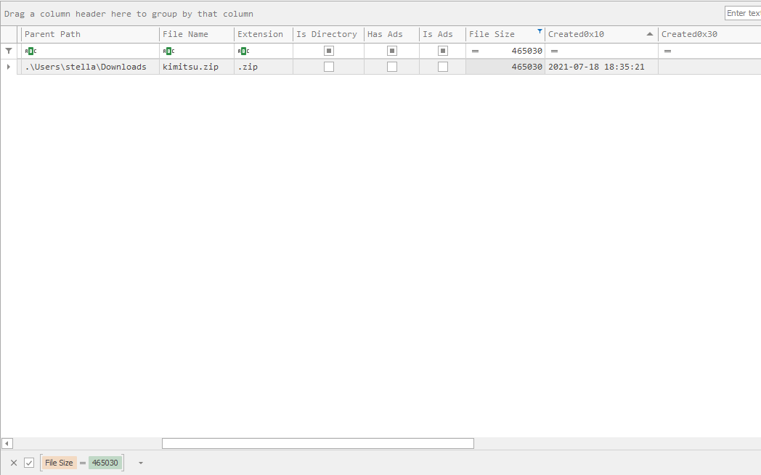This screenshot has width=761, height=475.
Task: Click the equals operator icon under Created0x10
Action: pos(554,51)
